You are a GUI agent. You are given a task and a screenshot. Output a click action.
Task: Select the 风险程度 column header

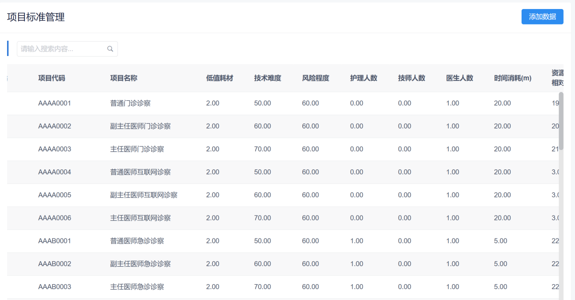pos(315,78)
